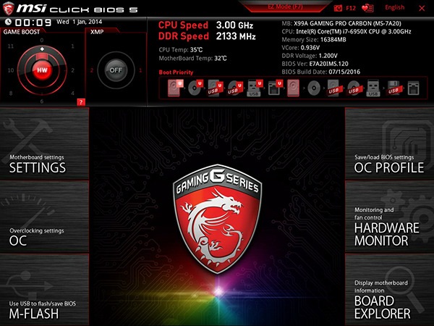Toggle the XMP OFF button
The width and height of the screenshot is (434, 326).
[116, 70]
